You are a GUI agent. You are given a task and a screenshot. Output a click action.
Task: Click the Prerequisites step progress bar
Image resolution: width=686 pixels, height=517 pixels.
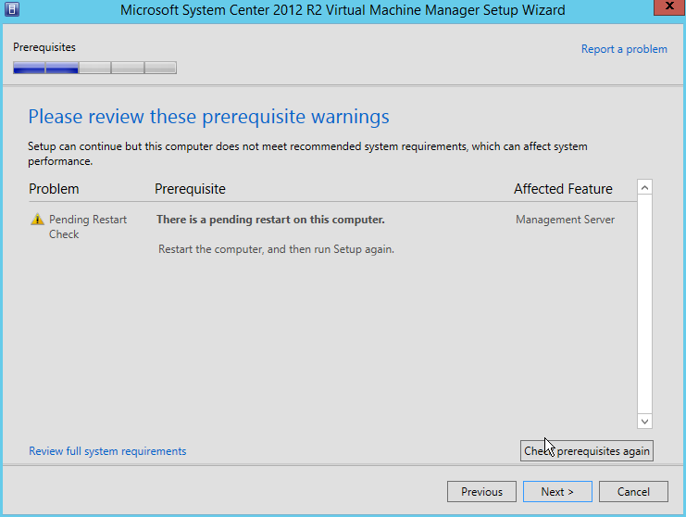(94, 68)
